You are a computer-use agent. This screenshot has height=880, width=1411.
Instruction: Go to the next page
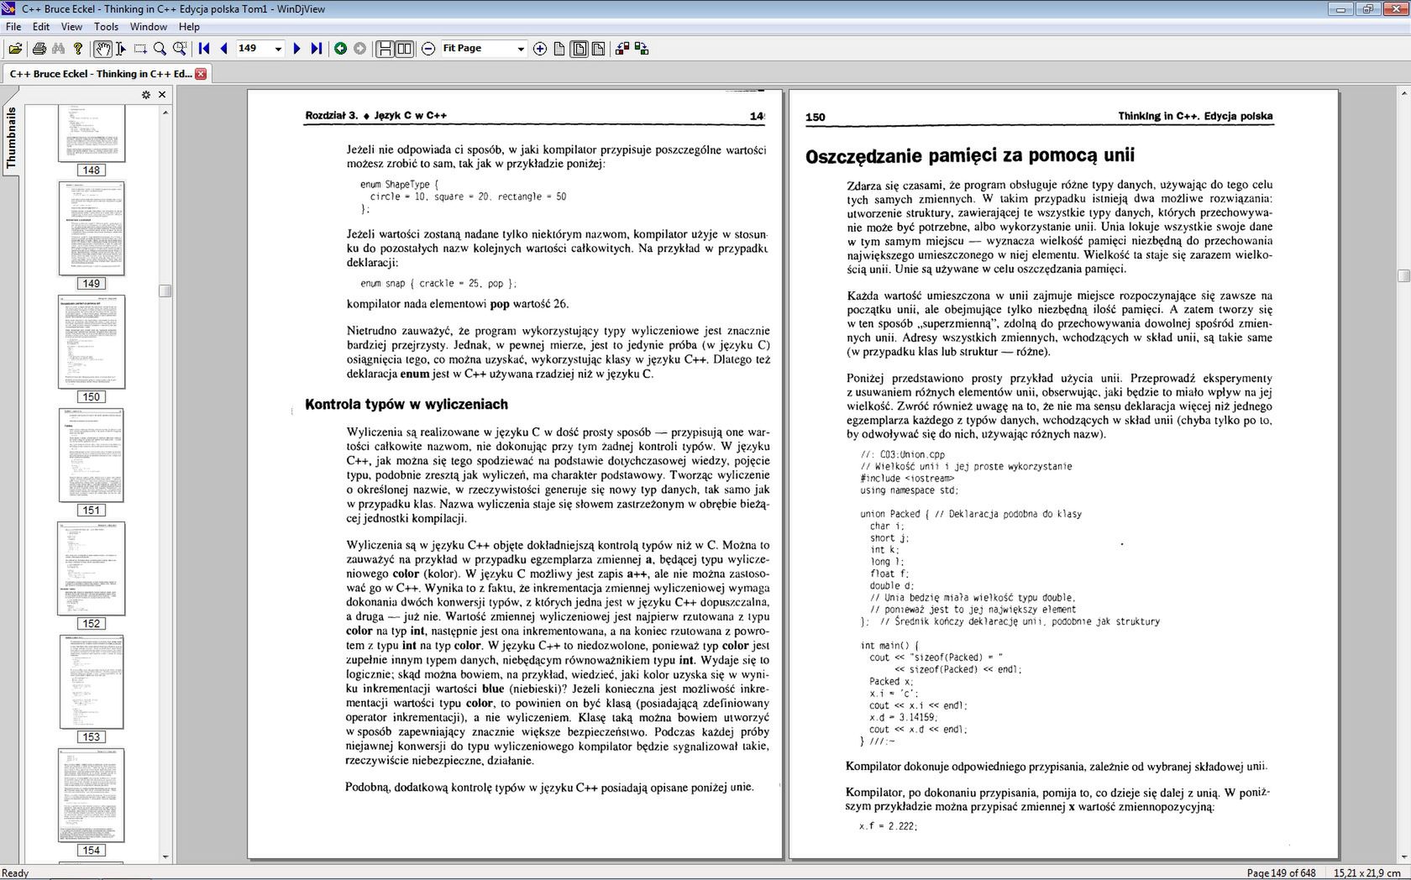296,49
